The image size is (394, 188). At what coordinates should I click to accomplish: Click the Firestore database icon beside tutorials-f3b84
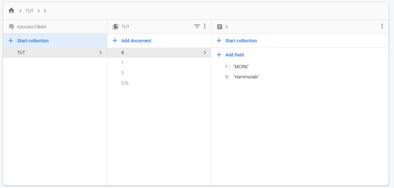coord(11,26)
